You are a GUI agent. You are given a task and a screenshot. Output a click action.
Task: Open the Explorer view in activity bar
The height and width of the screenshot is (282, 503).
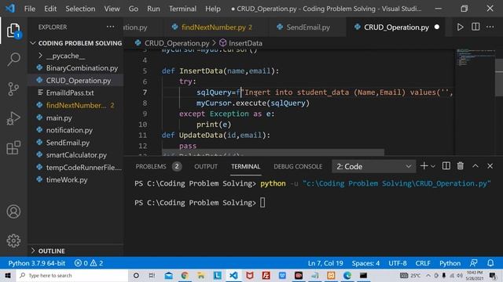13,31
